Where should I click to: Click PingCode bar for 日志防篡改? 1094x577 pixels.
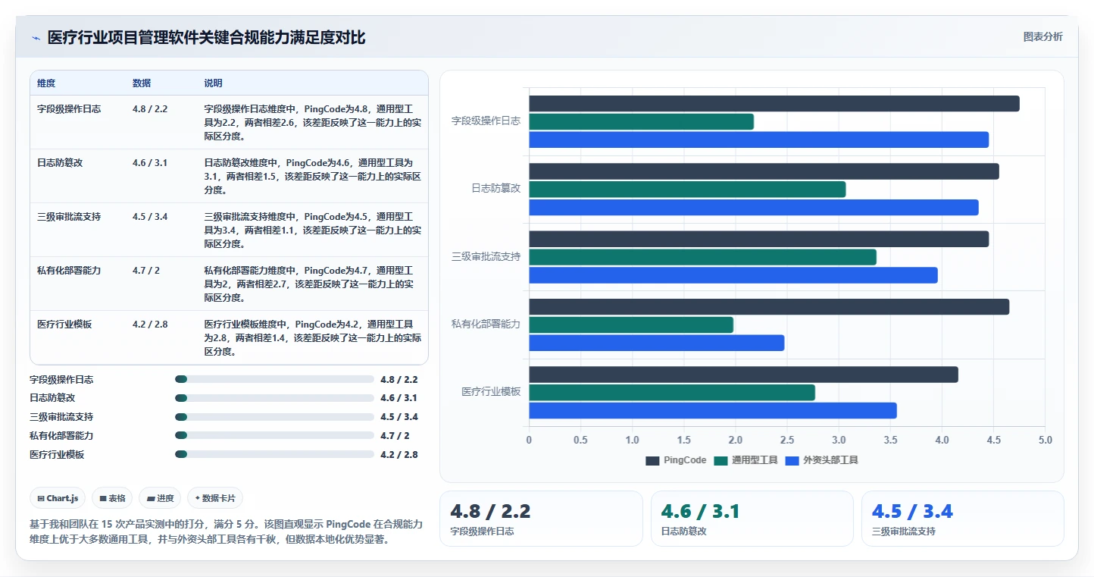pyautogui.click(x=764, y=171)
